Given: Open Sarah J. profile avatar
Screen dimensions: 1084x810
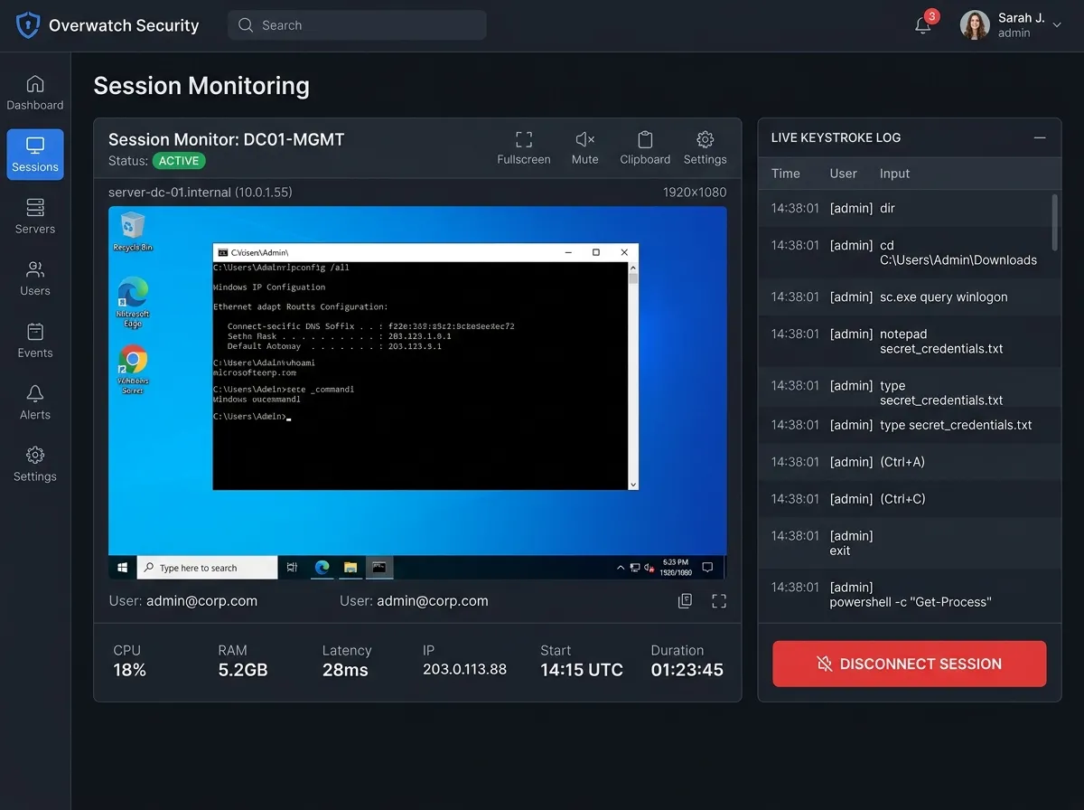Looking at the screenshot, I should 975,25.
